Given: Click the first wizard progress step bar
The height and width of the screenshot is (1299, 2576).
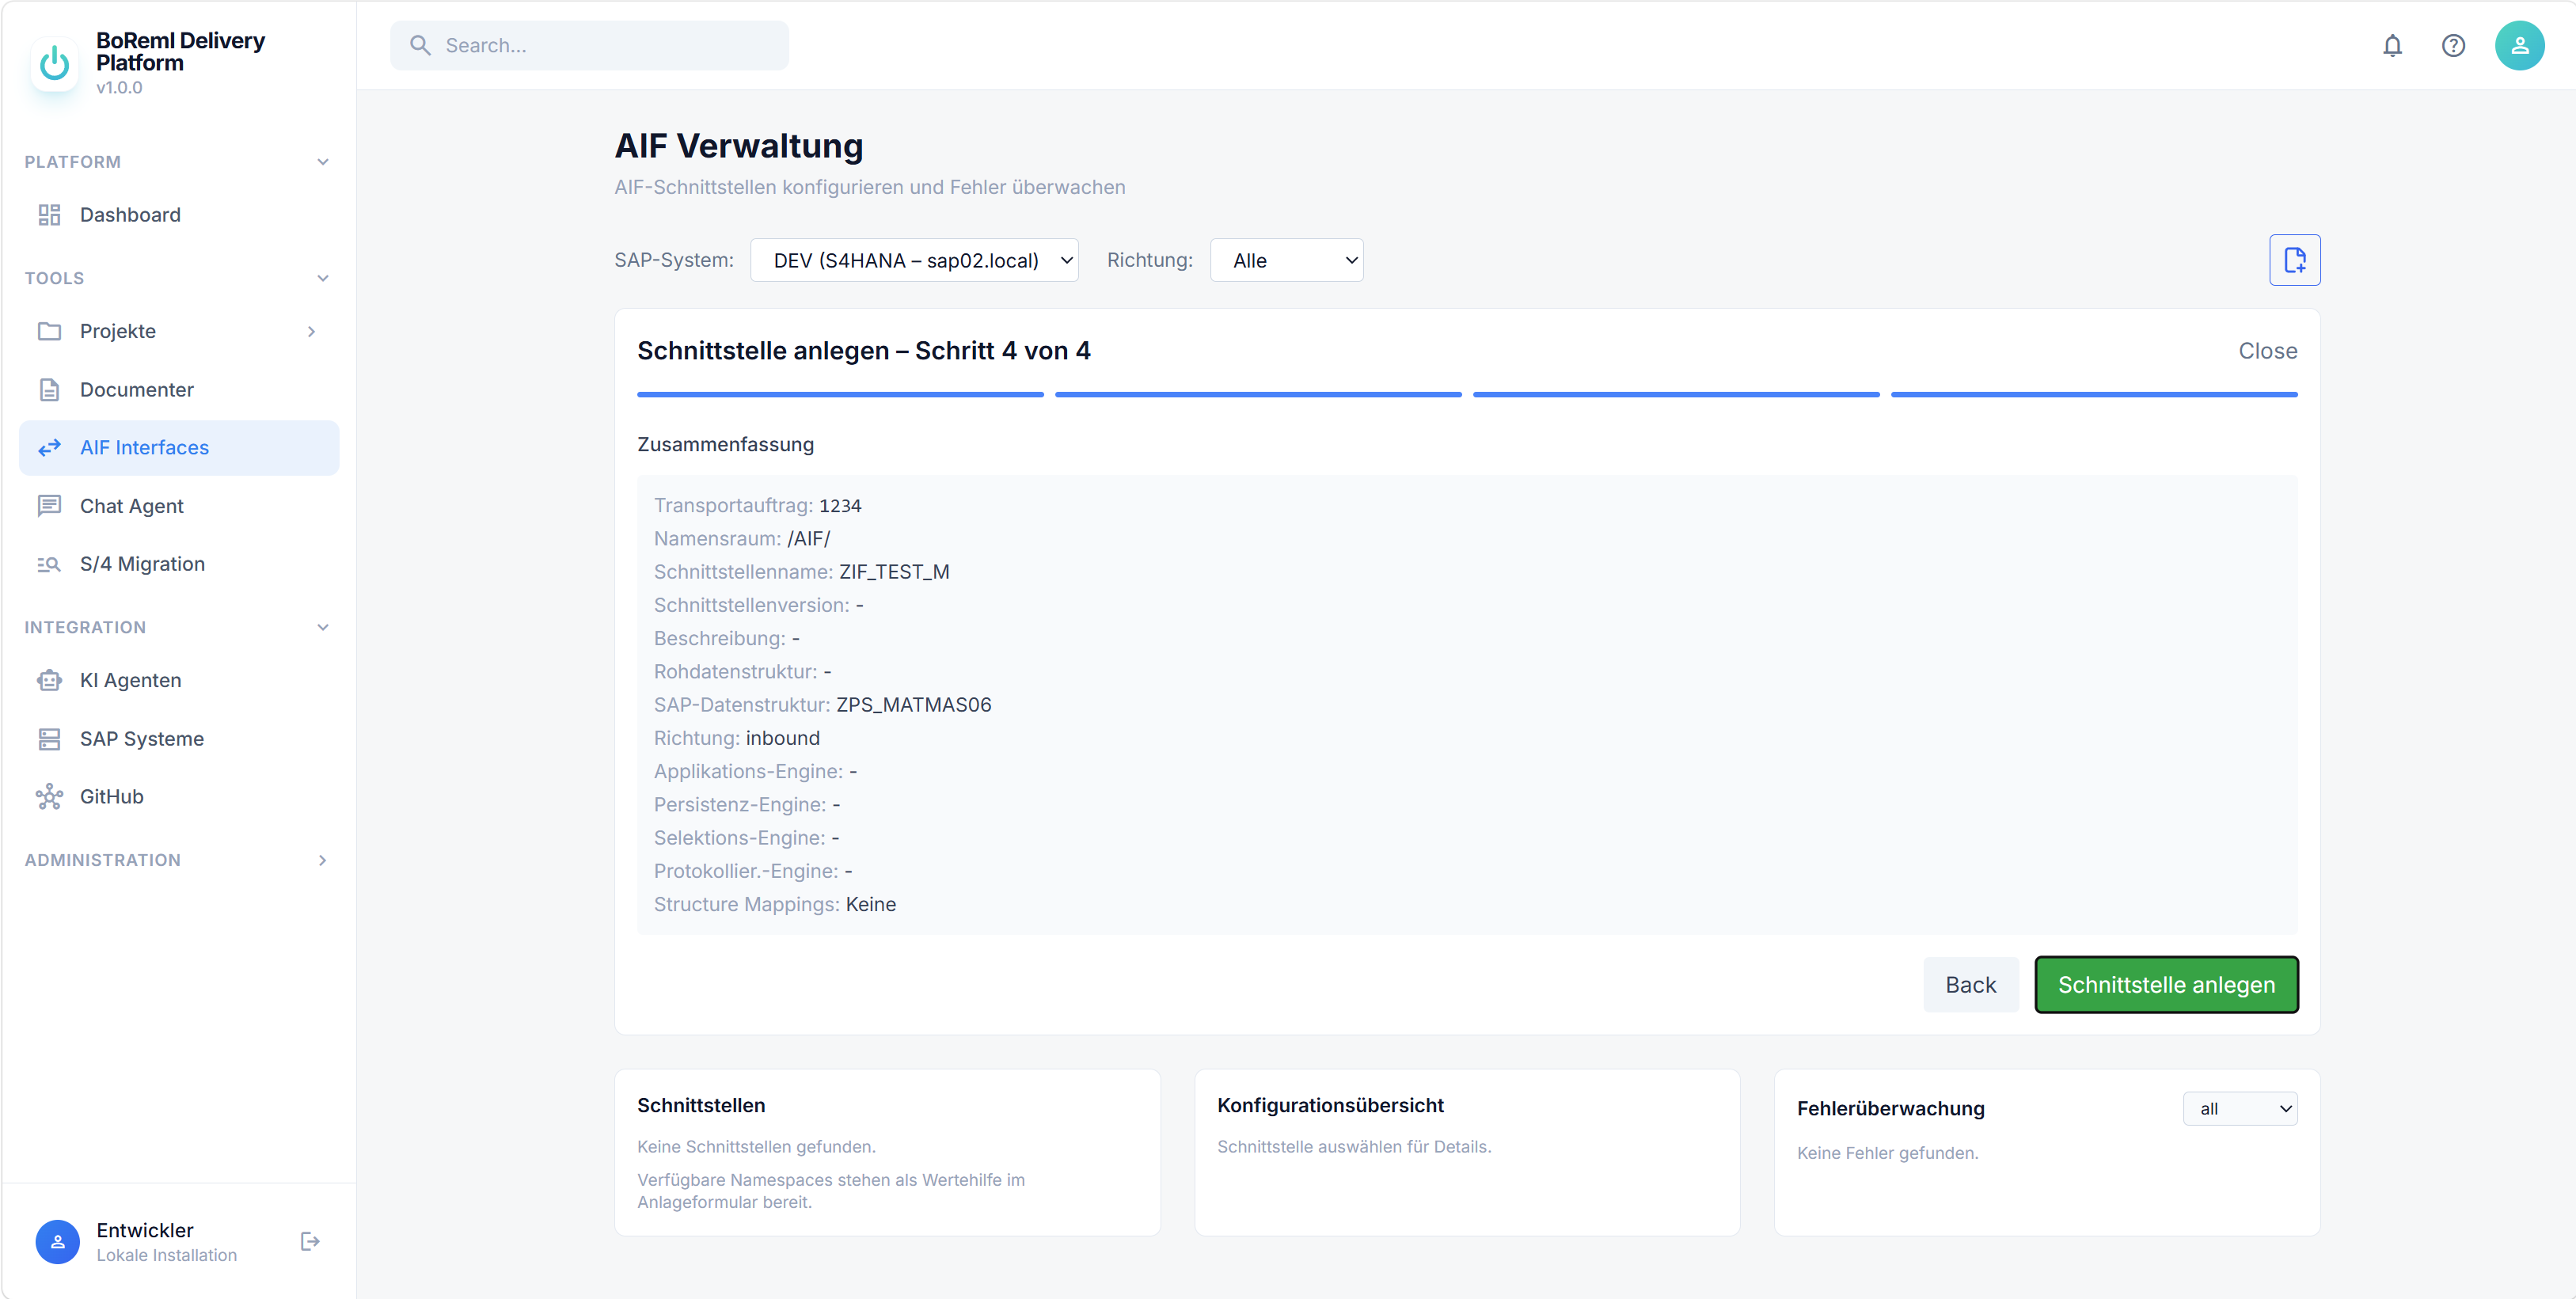Looking at the screenshot, I should pyautogui.click(x=840, y=395).
